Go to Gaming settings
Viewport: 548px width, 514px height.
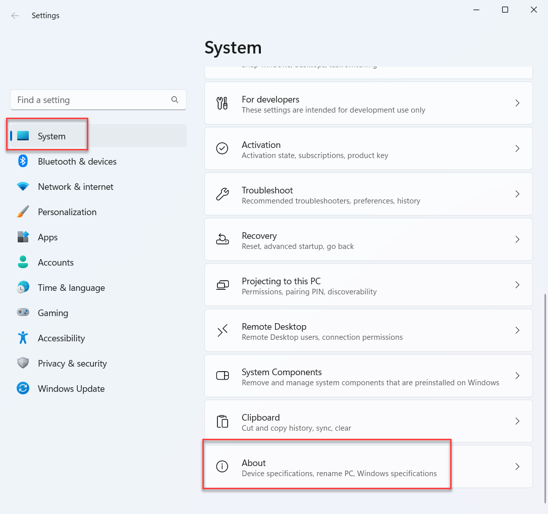coord(98,312)
